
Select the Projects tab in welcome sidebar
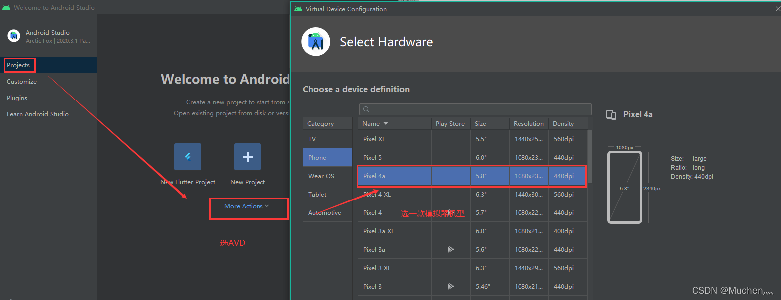pos(48,65)
